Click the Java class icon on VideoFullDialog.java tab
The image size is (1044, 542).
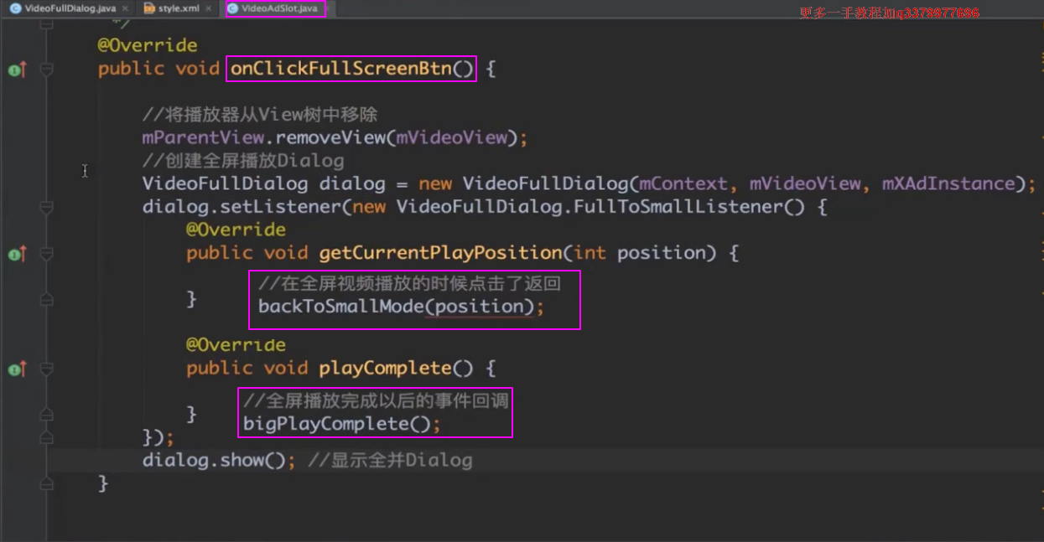pos(15,8)
